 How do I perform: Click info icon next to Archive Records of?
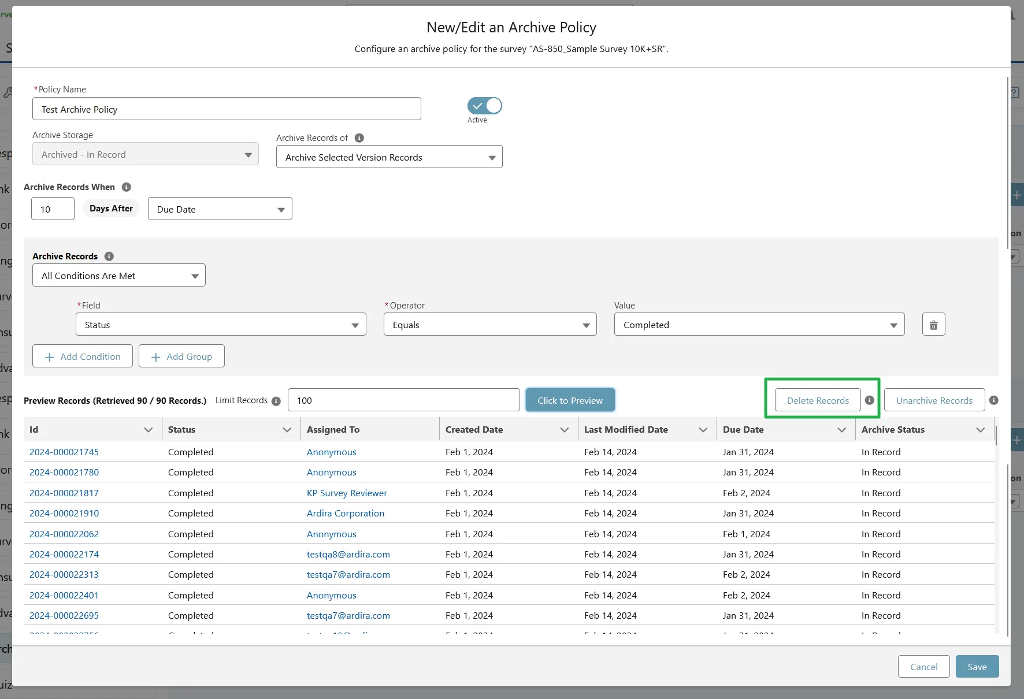pyautogui.click(x=359, y=138)
